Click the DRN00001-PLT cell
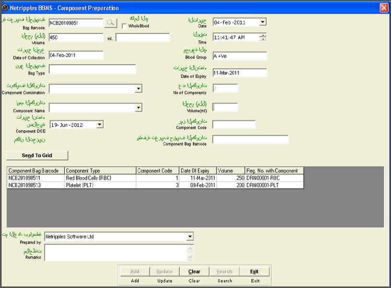This screenshot has width=391, height=288. click(x=274, y=185)
